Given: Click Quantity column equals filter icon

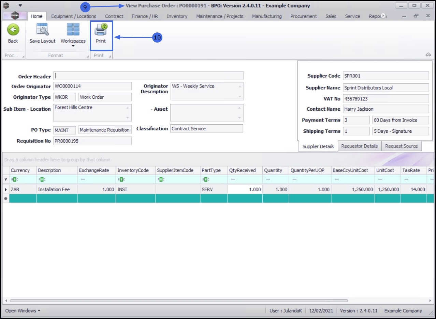Looking at the screenshot, I should 268,179.
